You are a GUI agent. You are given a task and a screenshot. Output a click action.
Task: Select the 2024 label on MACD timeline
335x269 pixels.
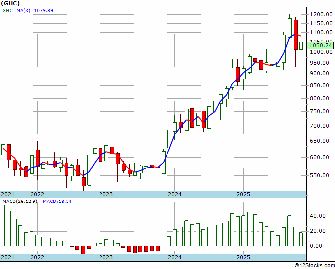tap(175, 257)
